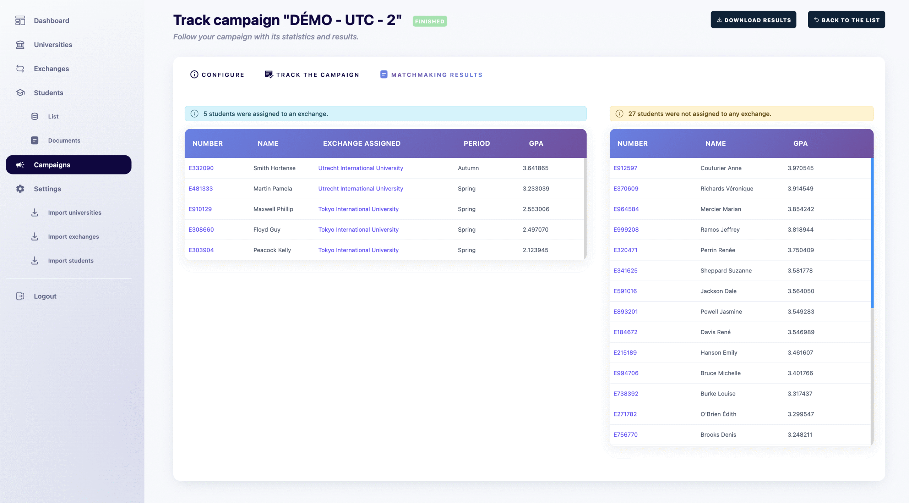
Task: Click the Logout icon
Action: [20, 296]
